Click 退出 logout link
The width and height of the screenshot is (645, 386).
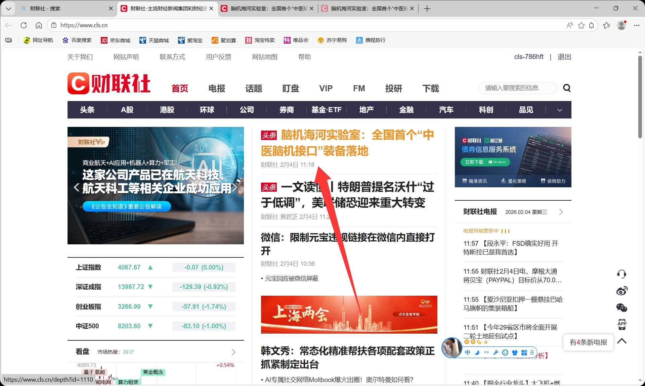pos(564,57)
